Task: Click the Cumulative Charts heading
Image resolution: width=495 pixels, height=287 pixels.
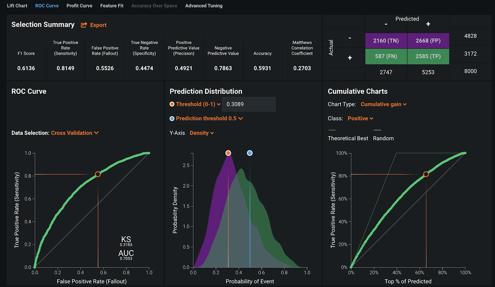Action: pos(358,91)
